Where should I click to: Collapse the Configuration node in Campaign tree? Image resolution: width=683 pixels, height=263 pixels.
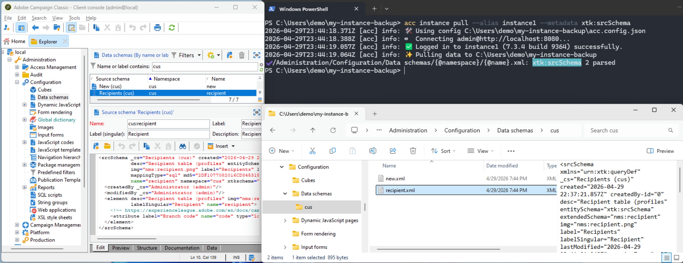click(x=17, y=82)
